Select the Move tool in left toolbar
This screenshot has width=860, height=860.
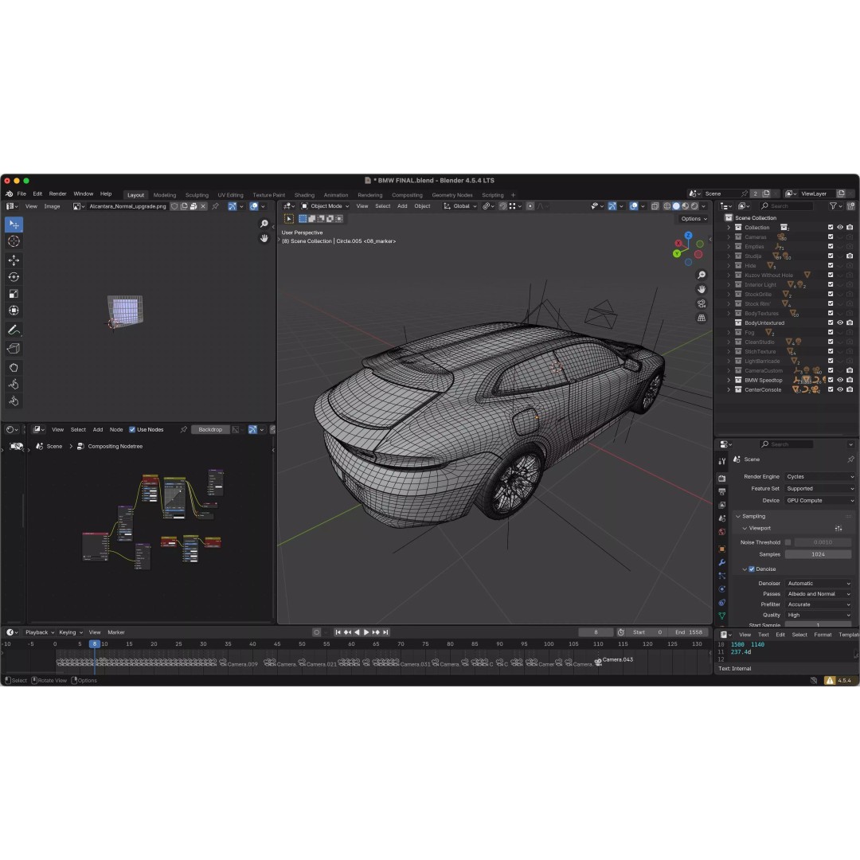point(14,260)
